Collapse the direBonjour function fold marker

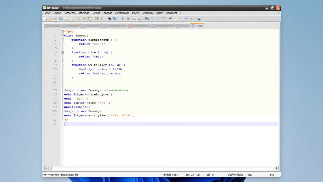[x=62, y=40]
